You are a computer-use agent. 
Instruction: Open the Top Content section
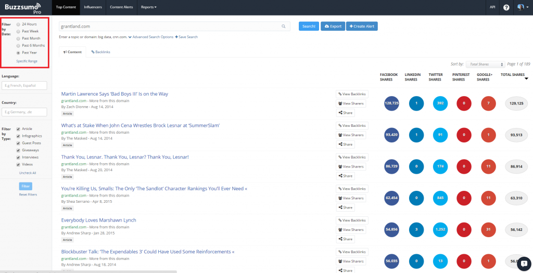66,7
